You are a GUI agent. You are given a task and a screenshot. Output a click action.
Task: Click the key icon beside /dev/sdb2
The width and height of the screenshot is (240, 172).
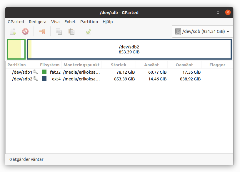point(35,78)
